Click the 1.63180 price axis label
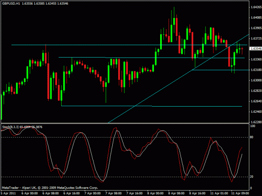This screenshot has width=262, height=196. 256,70
